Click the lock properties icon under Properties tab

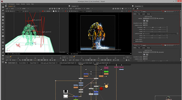point(136,9)
